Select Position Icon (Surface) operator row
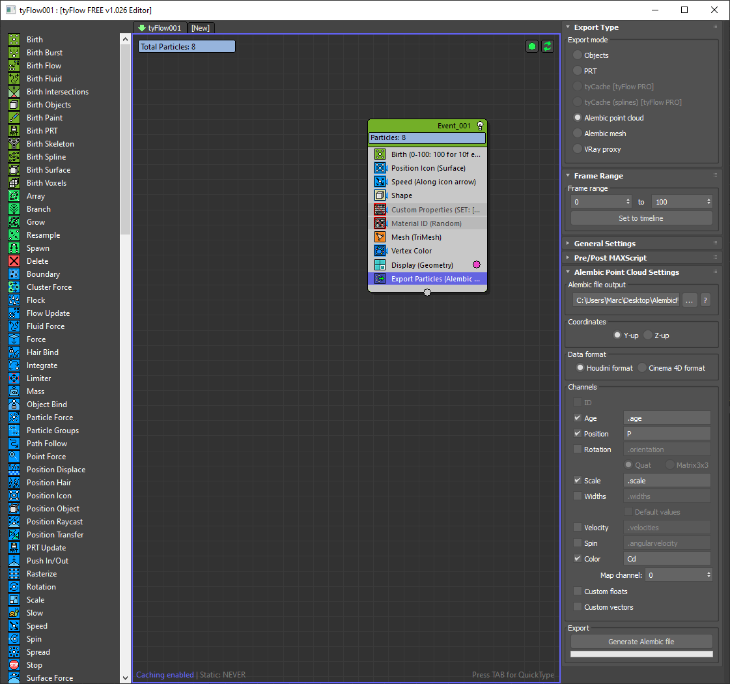The width and height of the screenshot is (730, 684). pyautogui.click(x=427, y=168)
